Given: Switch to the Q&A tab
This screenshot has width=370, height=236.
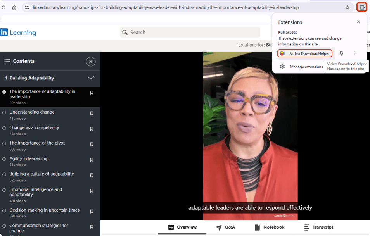Looking at the screenshot, I should 225,227.
